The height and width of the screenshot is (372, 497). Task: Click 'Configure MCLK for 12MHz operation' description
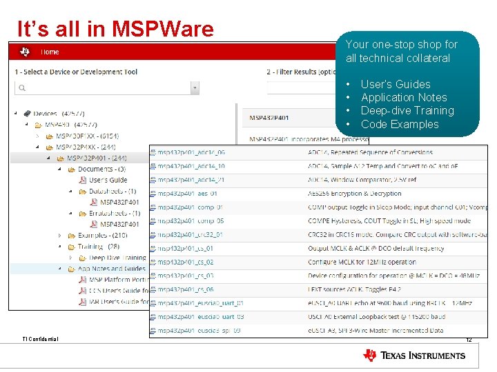tap(362, 262)
